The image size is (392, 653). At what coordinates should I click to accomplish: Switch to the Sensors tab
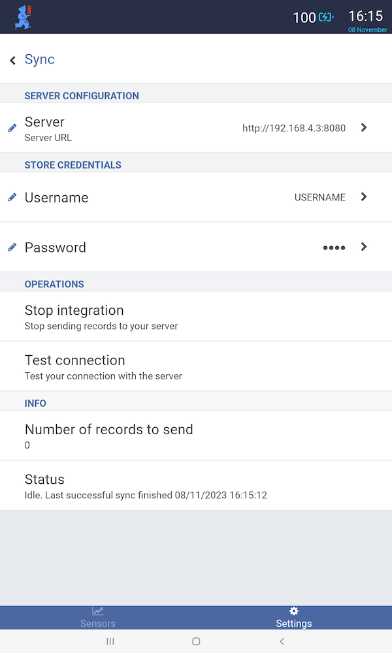[x=98, y=618]
